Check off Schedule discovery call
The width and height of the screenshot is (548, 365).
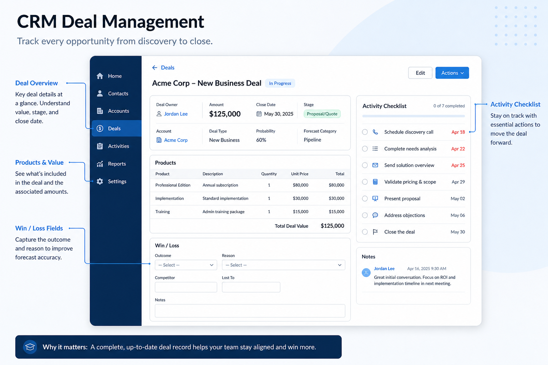pyautogui.click(x=365, y=132)
